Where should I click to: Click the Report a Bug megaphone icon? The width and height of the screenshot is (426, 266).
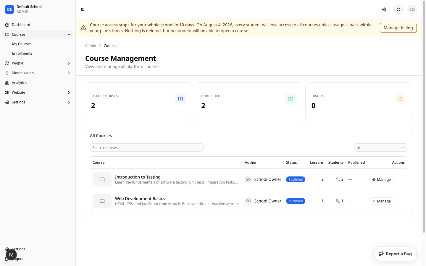(x=381, y=254)
